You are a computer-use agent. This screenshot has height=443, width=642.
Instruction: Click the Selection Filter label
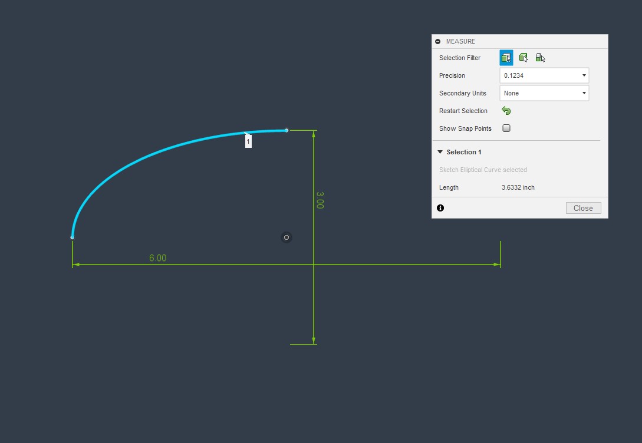coord(460,57)
